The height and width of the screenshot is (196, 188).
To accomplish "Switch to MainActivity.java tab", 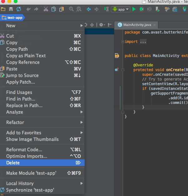I will (x=136, y=25).
